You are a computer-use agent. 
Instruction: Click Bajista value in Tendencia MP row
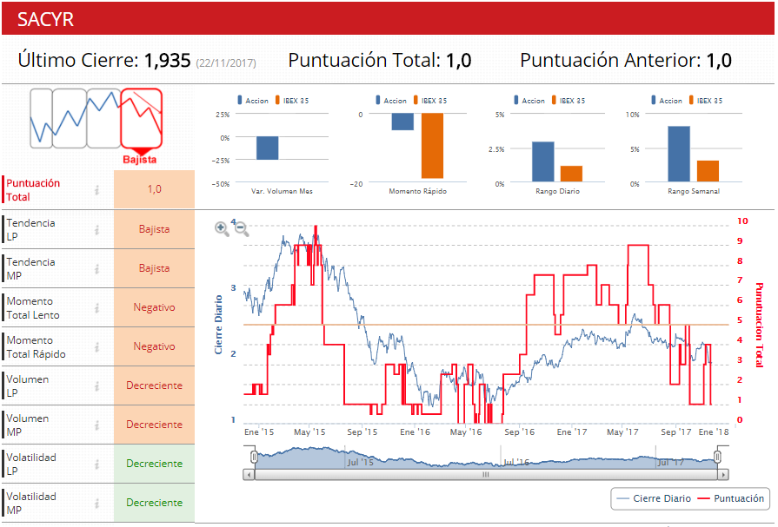155,268
